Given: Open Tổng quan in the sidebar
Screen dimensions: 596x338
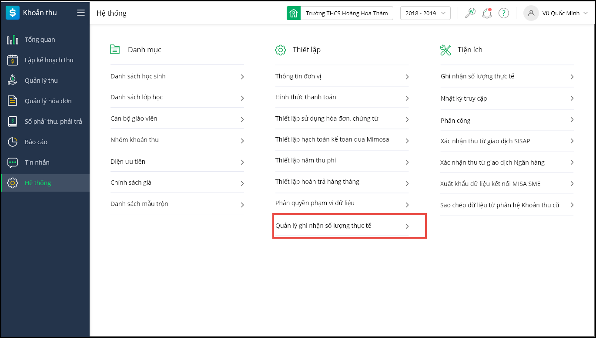Looking at the screenshot, I should pos(40,40).
